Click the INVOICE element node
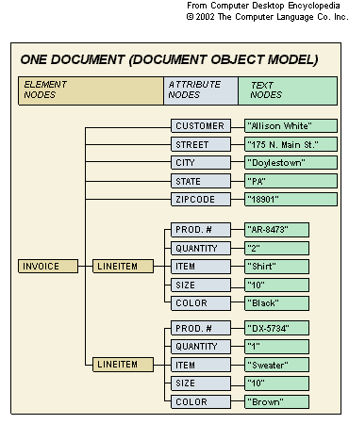349x424 pixels. (48, 266)
